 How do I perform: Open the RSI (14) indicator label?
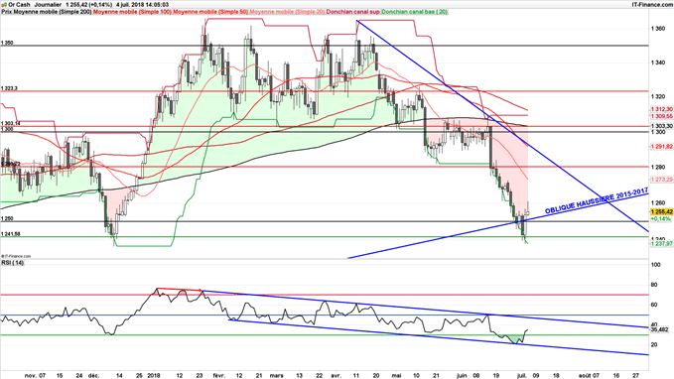[13, 262]
